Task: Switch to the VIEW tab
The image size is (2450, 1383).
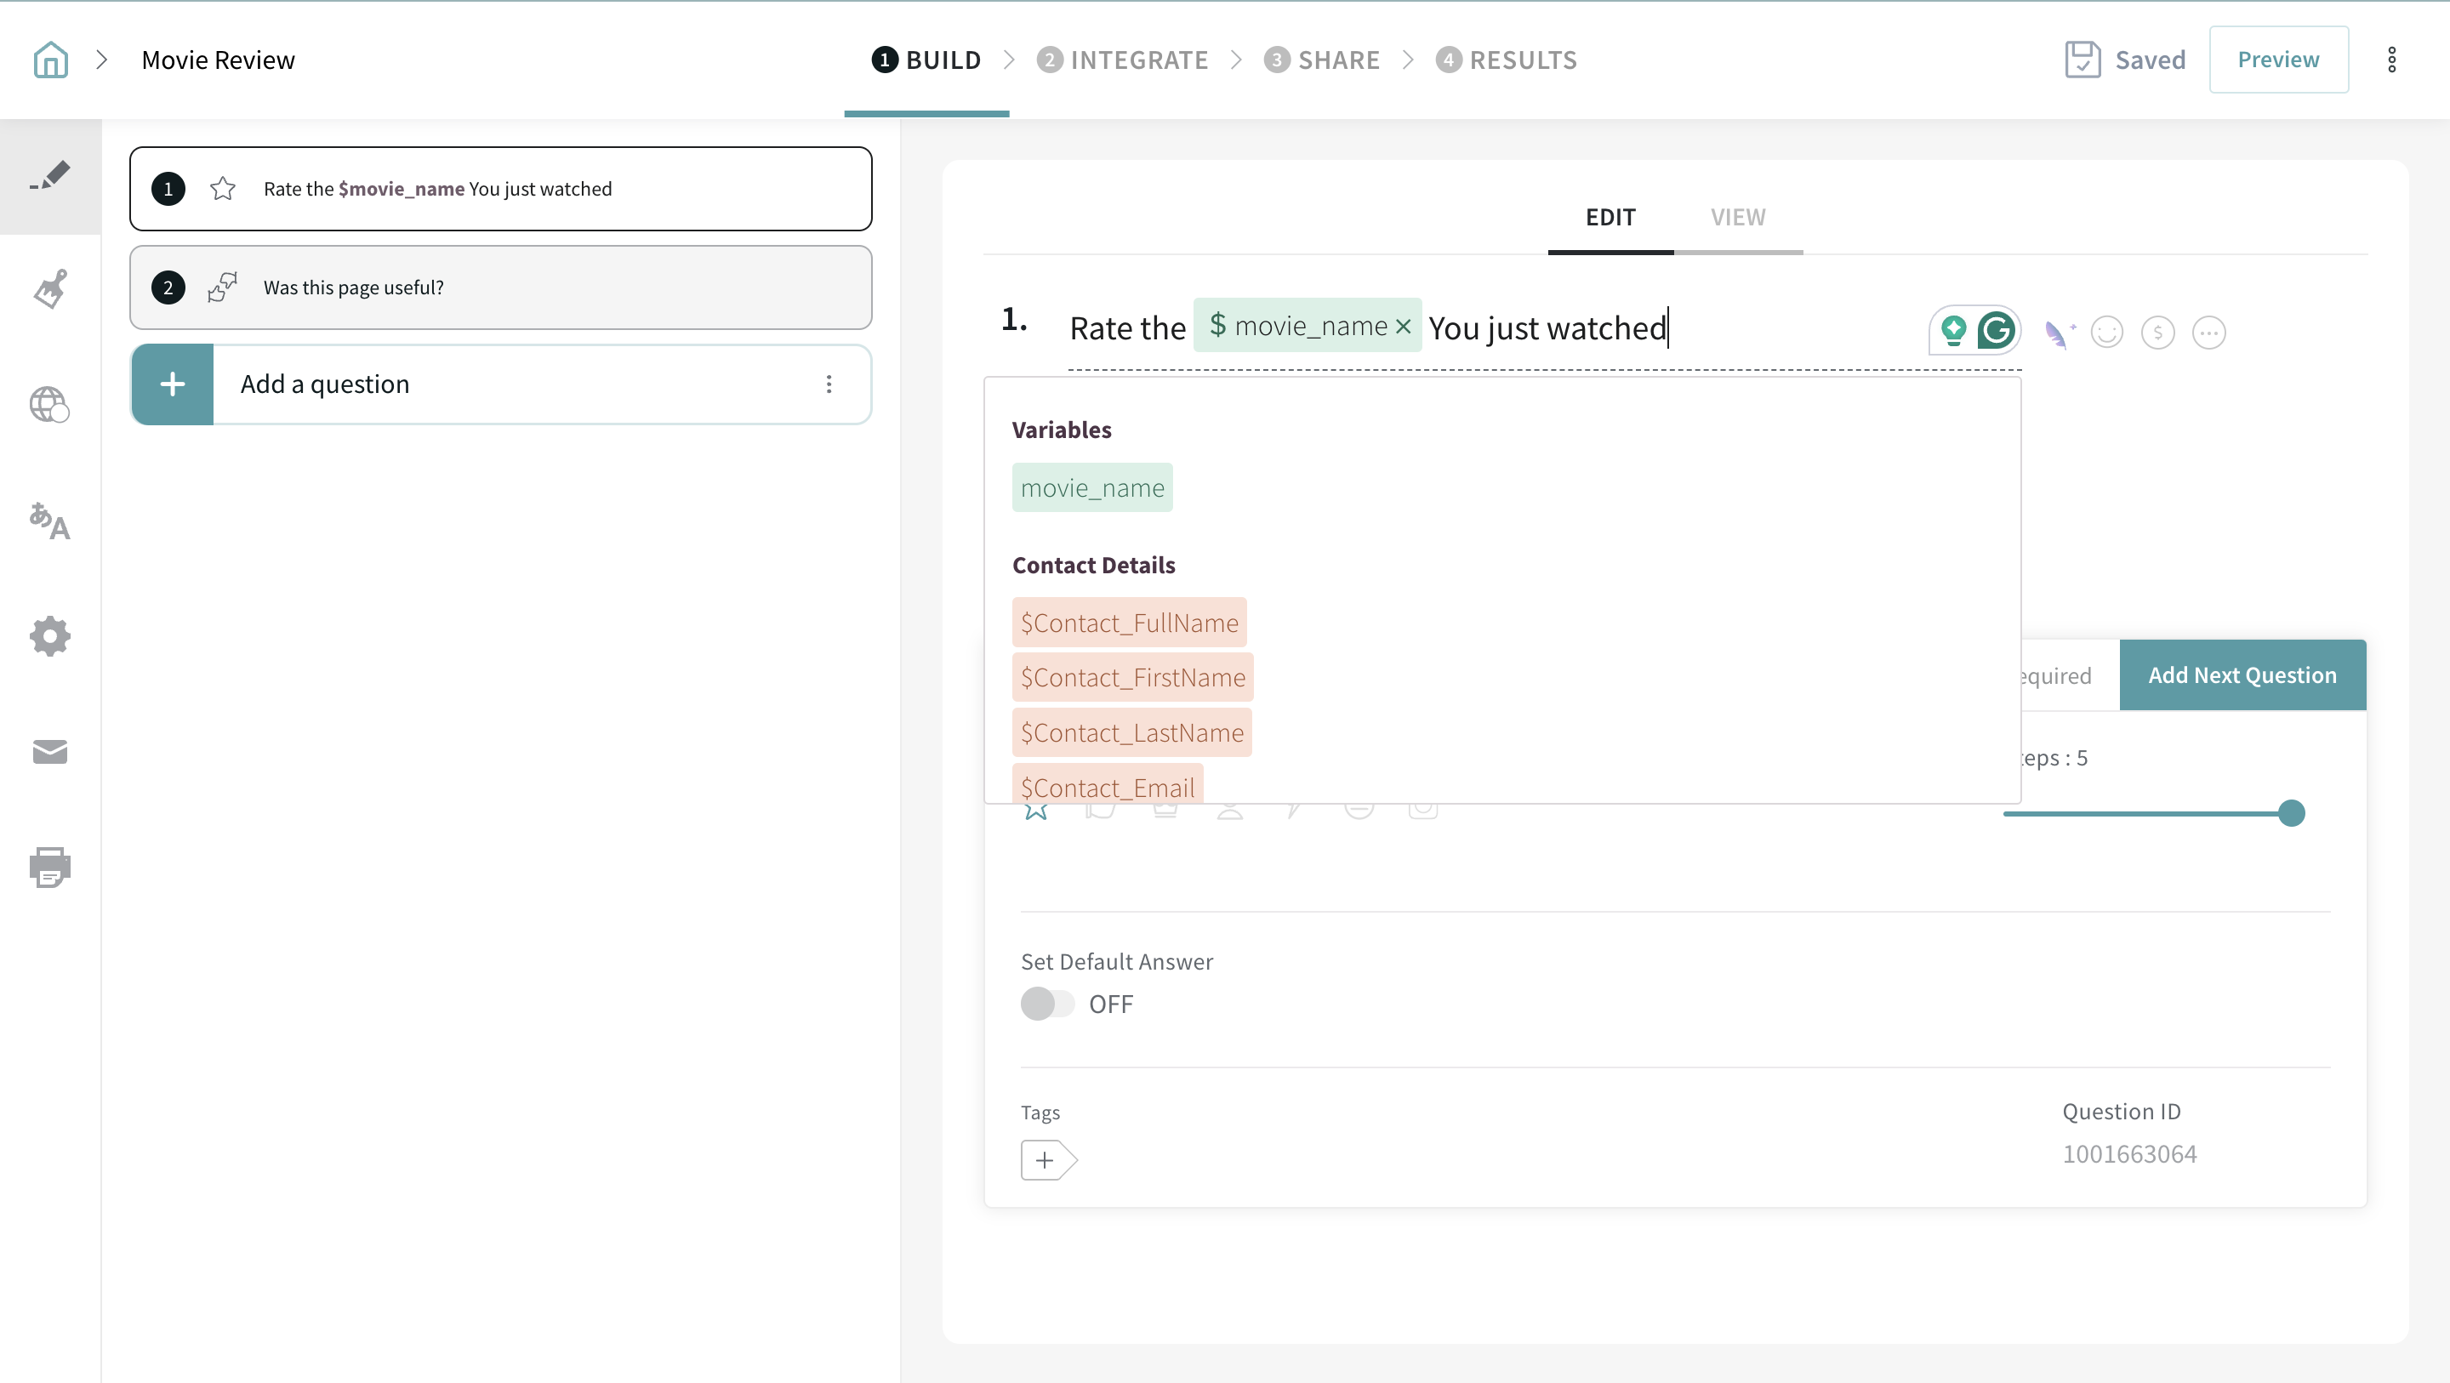Action: [x=1738, y=218]
